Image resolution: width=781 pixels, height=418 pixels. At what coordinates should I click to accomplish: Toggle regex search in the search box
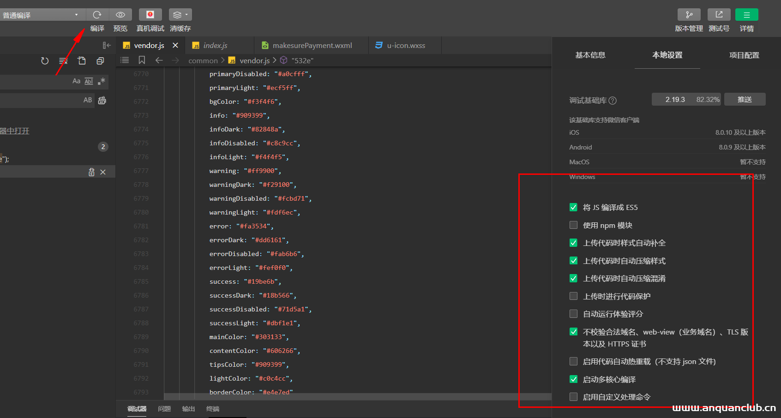(102, 81)
